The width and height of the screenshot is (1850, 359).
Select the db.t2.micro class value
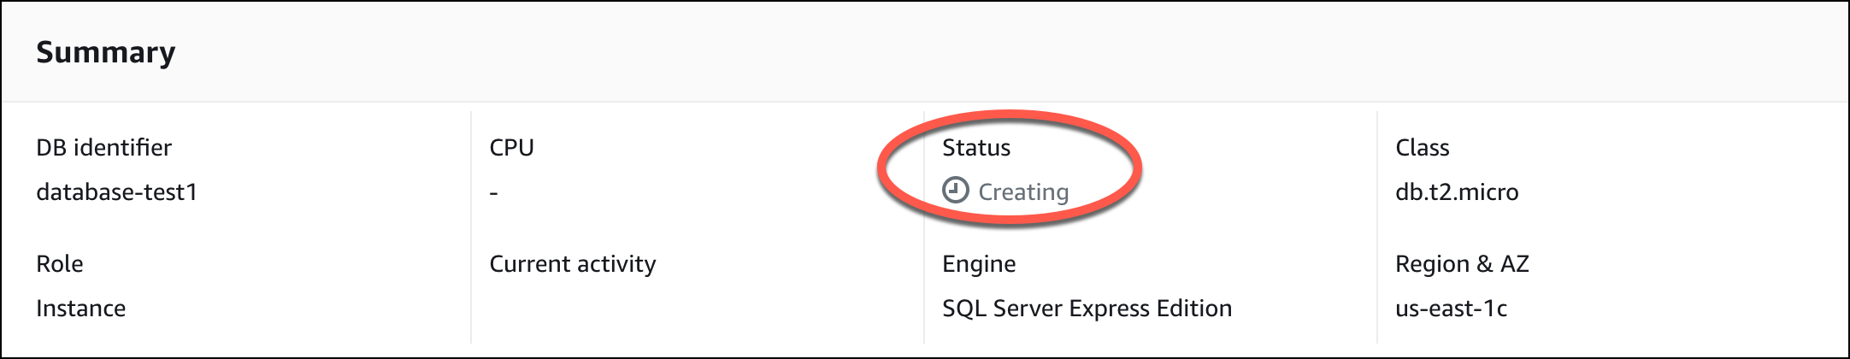tap(1457, 192)
